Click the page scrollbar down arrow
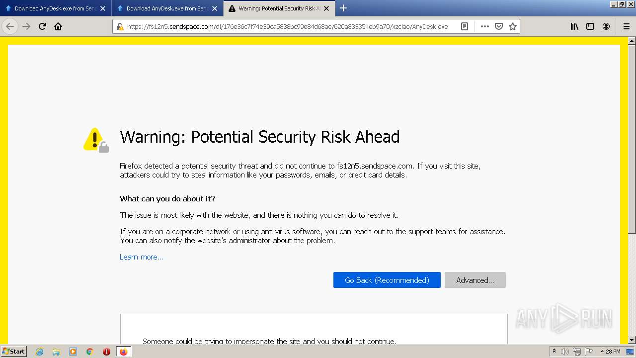This screenshot has height=358, width=636. 632,340
